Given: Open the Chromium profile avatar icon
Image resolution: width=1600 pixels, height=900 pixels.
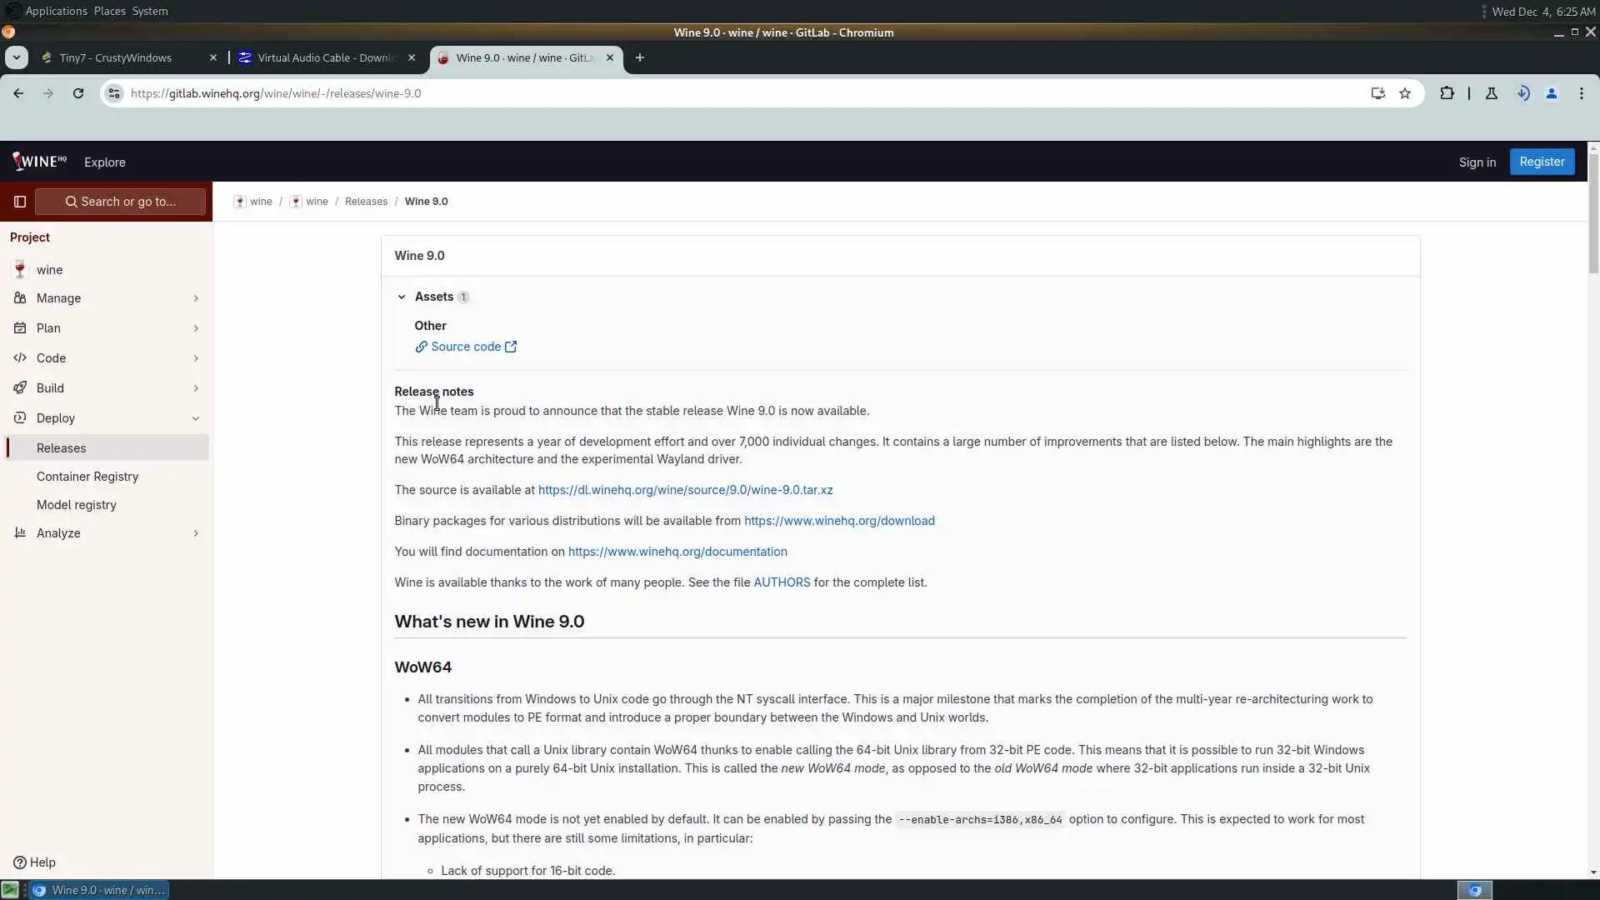Looking at the screenshot, I should (x=1552, y=93).
